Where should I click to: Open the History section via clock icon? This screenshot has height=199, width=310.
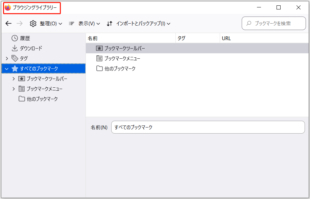15,38
